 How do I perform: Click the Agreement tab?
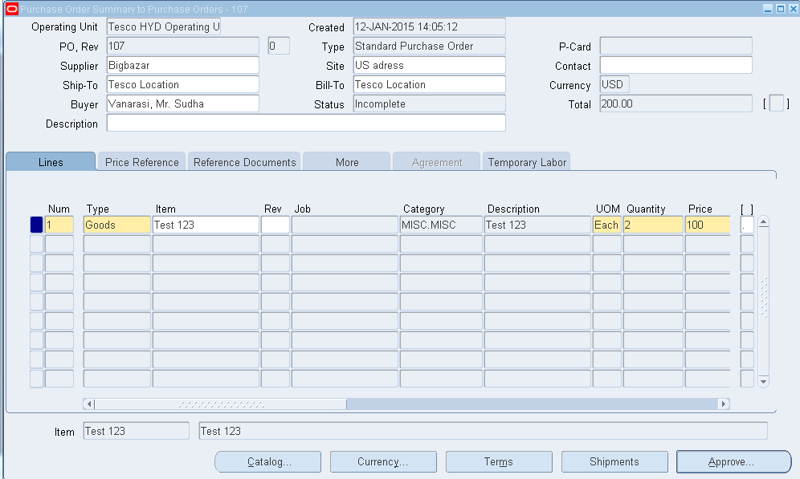point(437,162)
